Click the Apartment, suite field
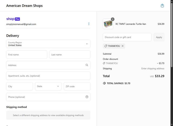This screenshot has width=173, height=126. click(x=48, y=76)
